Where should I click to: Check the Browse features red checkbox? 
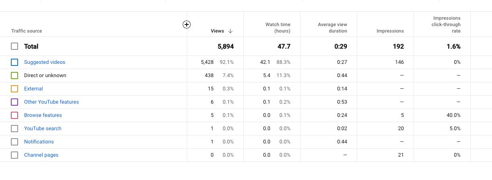[x=14, y=115]
